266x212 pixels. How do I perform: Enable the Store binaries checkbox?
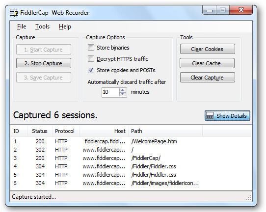point(91,48)
